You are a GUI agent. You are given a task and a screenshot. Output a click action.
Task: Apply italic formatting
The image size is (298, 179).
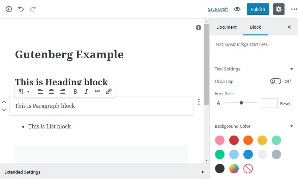pos(86,92)
